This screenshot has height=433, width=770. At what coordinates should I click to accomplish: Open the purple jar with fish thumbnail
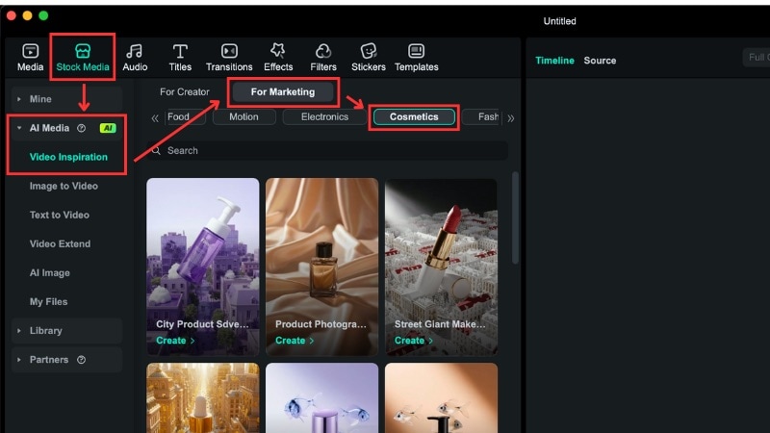[x=322, y=397]
